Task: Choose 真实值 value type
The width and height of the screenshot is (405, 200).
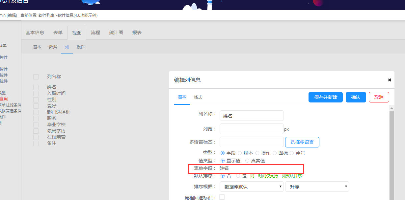Action: 247,161
